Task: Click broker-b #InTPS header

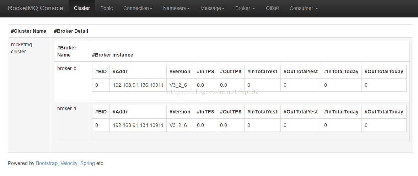Action: coord(205,71)
